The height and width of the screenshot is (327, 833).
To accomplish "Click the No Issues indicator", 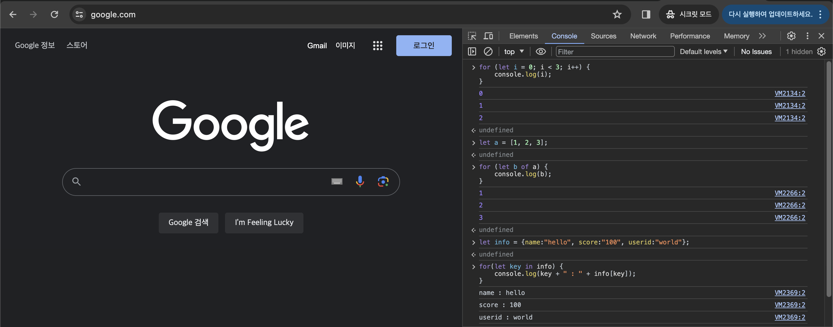I will tap(756, 52).
